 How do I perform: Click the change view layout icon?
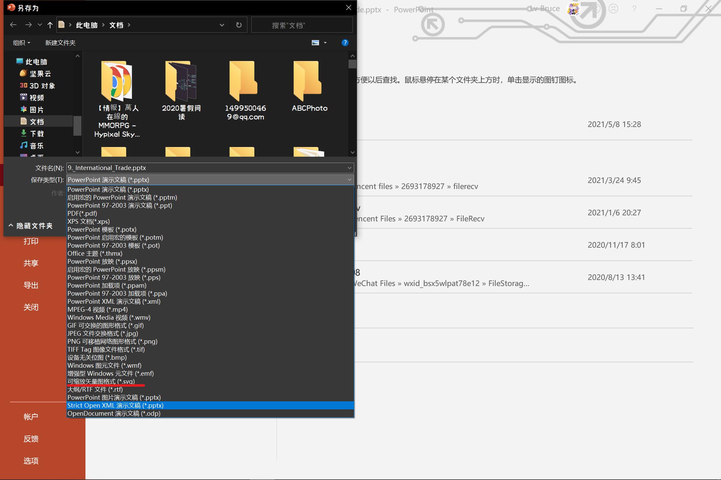[315, 43]
